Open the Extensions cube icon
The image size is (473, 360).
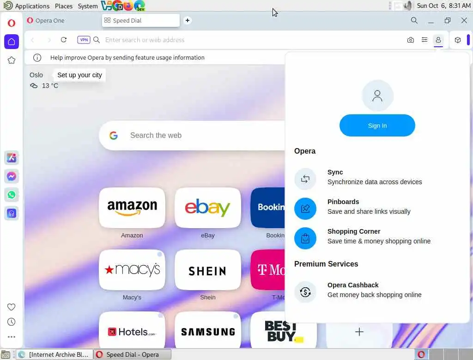[458, 40]
